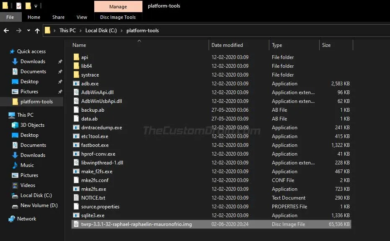Switch to the View ribbon tab
Screen dimensions: 390x241
(82, 17)
